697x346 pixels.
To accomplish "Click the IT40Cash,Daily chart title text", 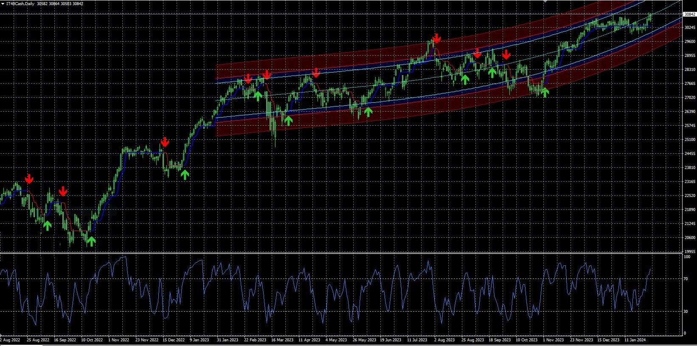I will coord(21,4).
